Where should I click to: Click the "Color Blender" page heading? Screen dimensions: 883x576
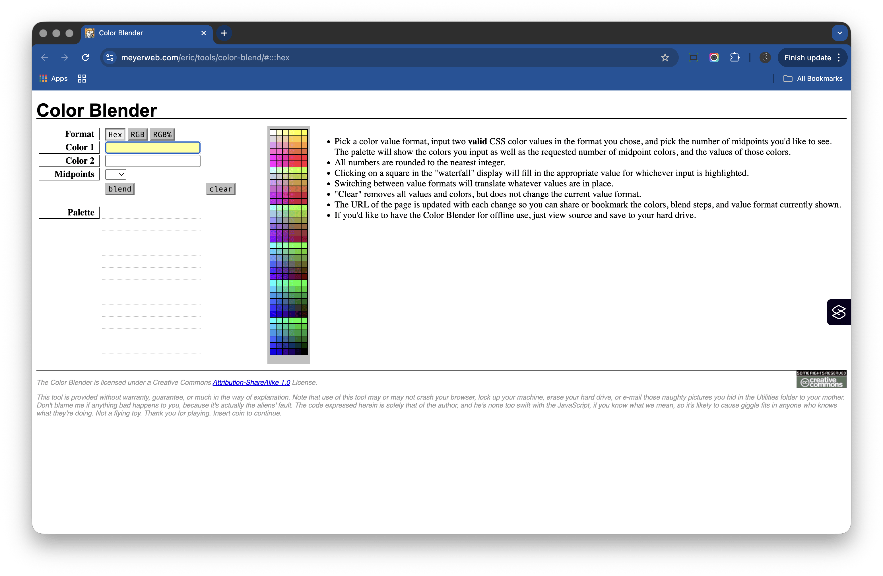click(97, 110)
